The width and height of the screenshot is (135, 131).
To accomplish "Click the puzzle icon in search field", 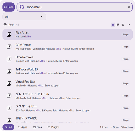I will point(22,7).
